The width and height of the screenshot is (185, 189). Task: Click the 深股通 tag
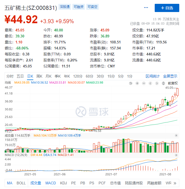click(x=65, y=7)
